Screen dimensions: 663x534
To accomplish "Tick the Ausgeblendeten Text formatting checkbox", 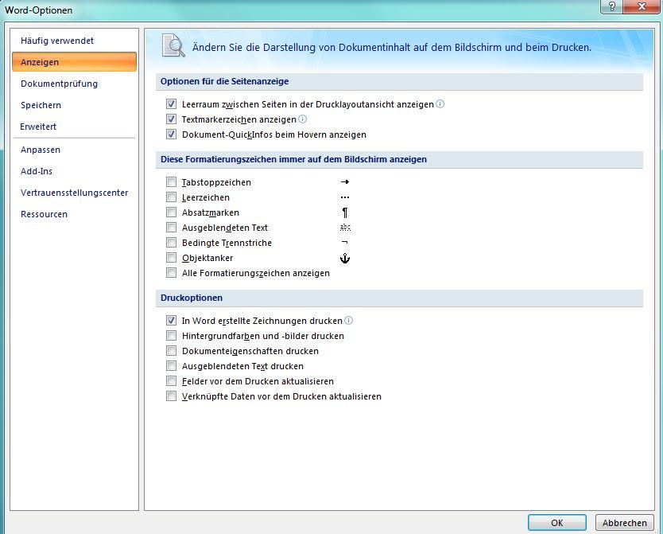I will pyautogui.click(x=171, y=228).
